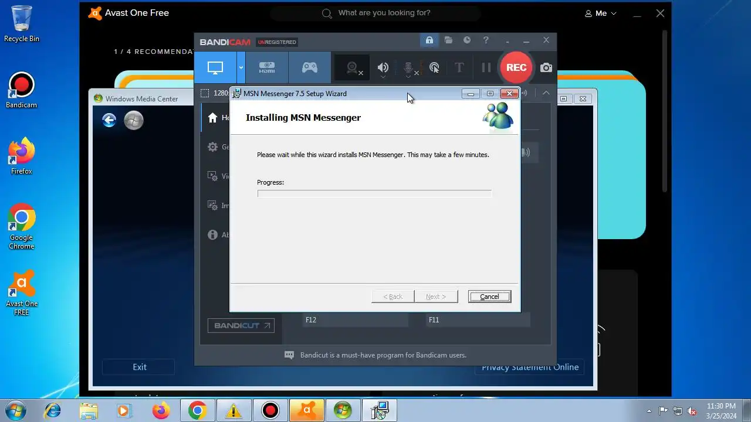This screenshot has height=422, width=751.
Task: Open Internet Explorer from taskbar
Action: click(53, 411)
